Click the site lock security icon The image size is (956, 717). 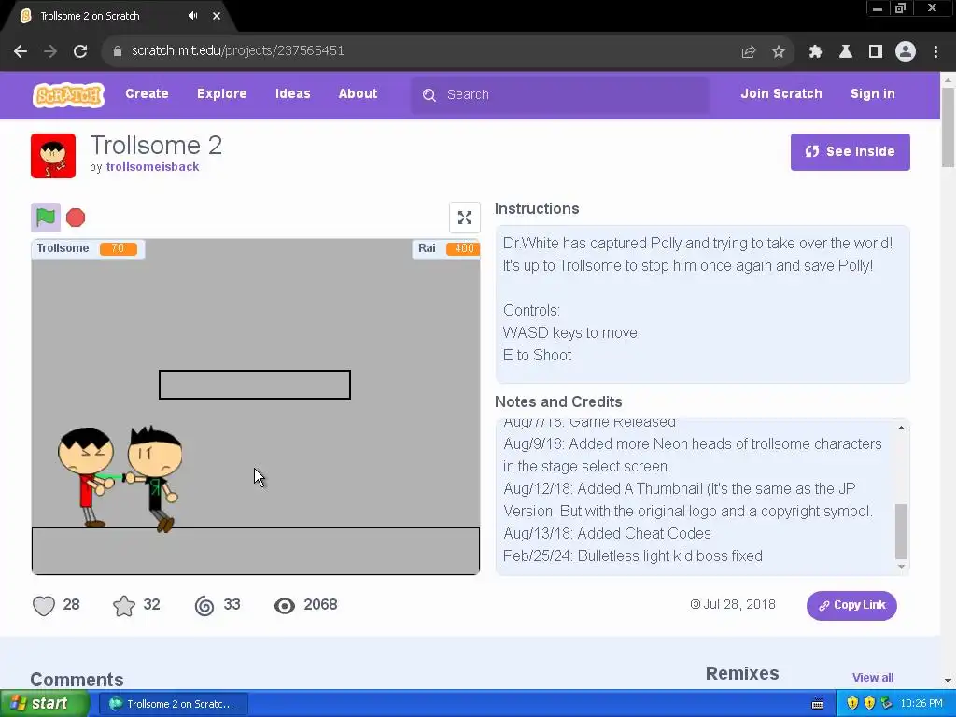[118, 51]
